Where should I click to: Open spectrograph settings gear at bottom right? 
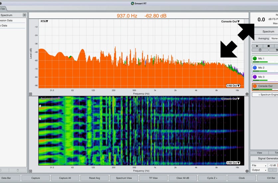point(247,171)
